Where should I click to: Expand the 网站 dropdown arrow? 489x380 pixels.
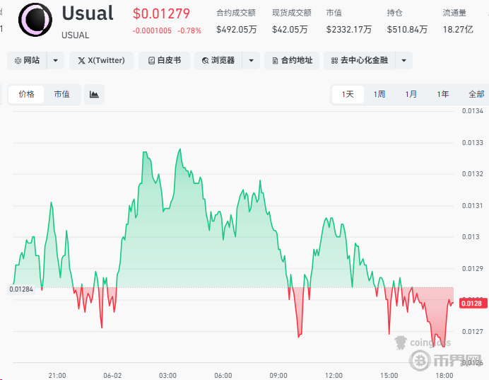coord(56,61)
